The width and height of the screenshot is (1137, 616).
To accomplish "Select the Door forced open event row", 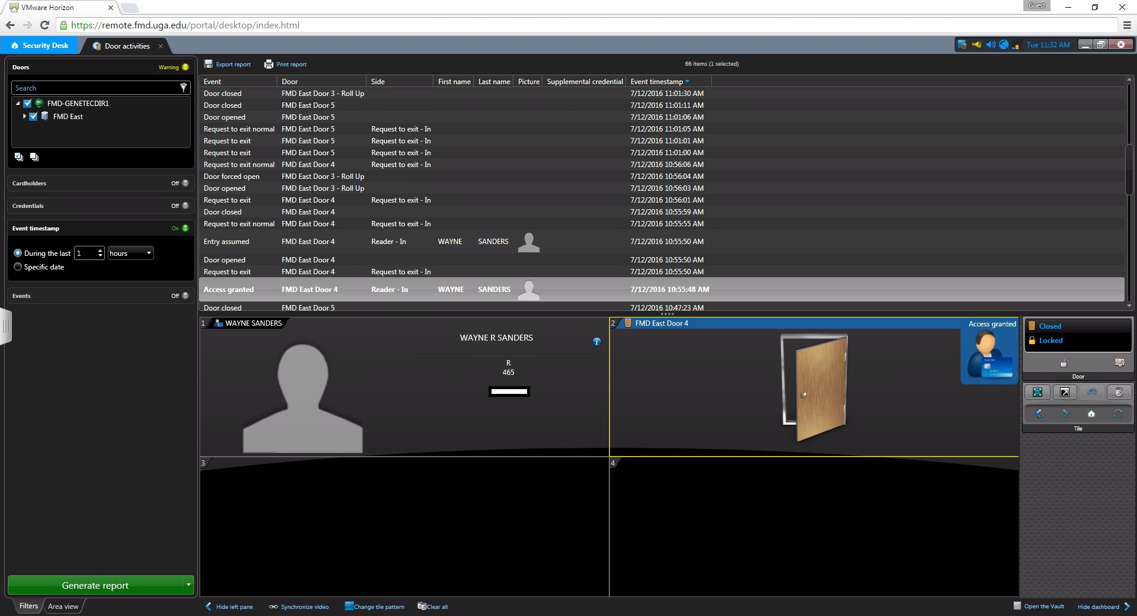I will 232,177.
